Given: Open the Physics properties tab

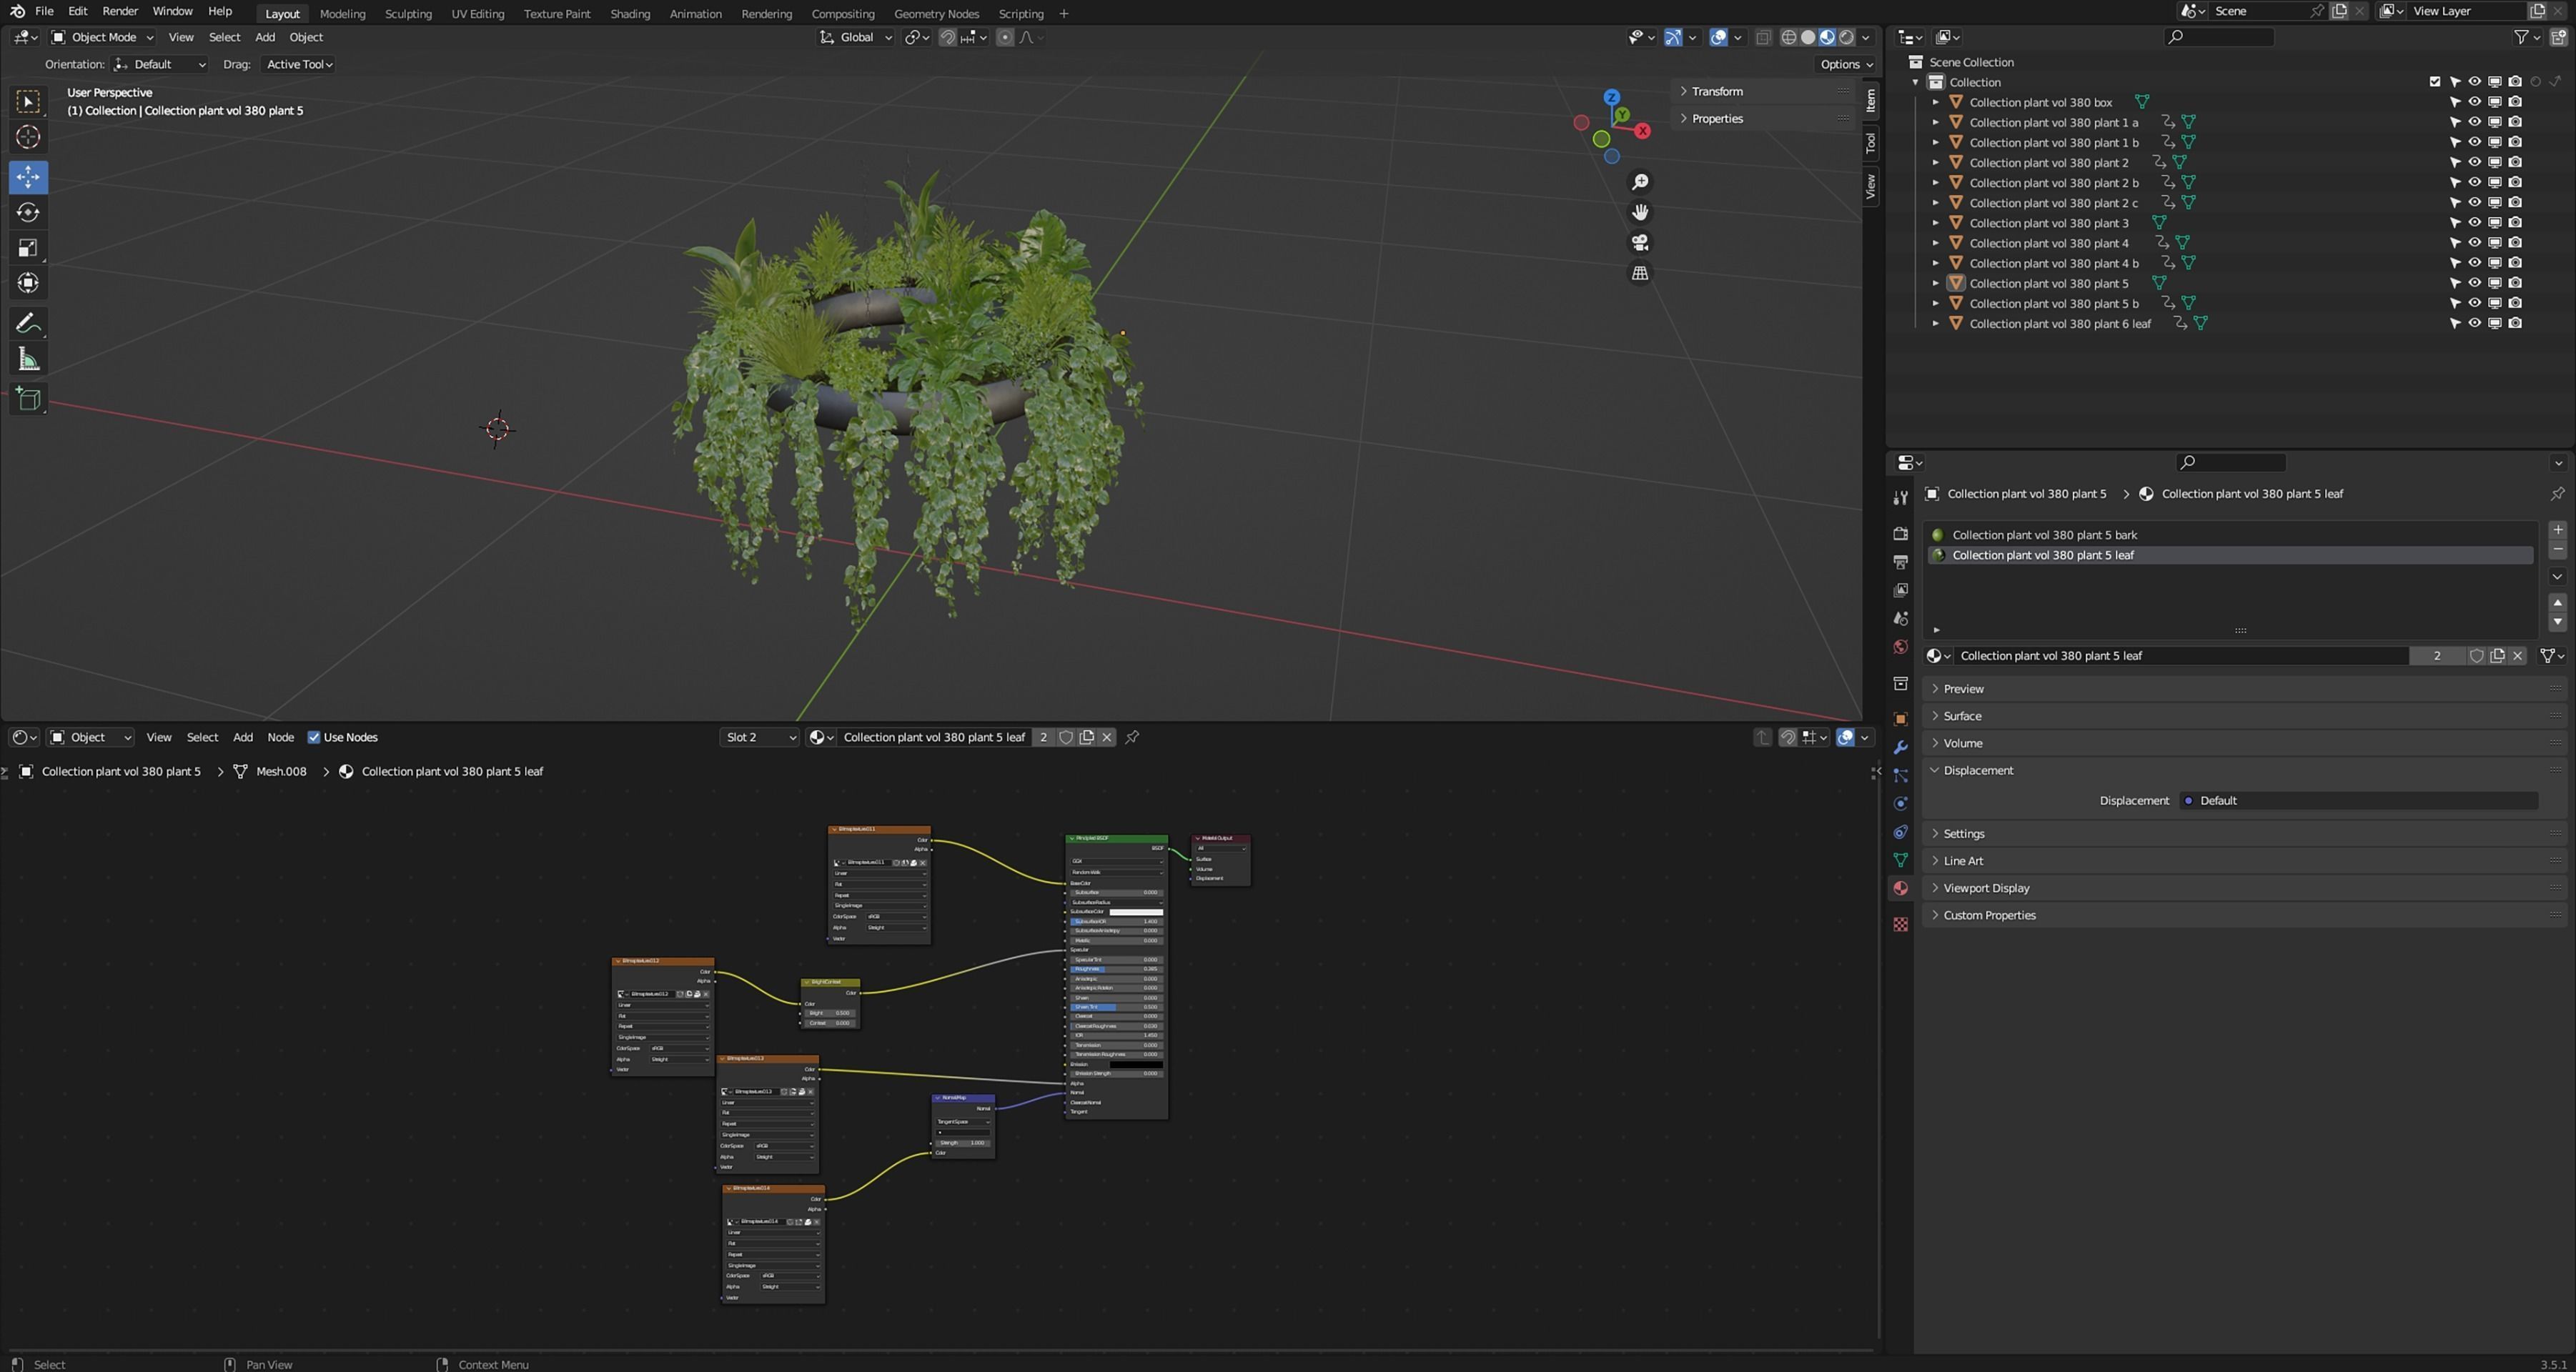Looking at the screenshot, I should [1900, 804].
